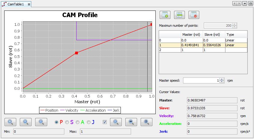Click the Min value field
This screenshot has width=254, height=139.
(x=39, y=131)
